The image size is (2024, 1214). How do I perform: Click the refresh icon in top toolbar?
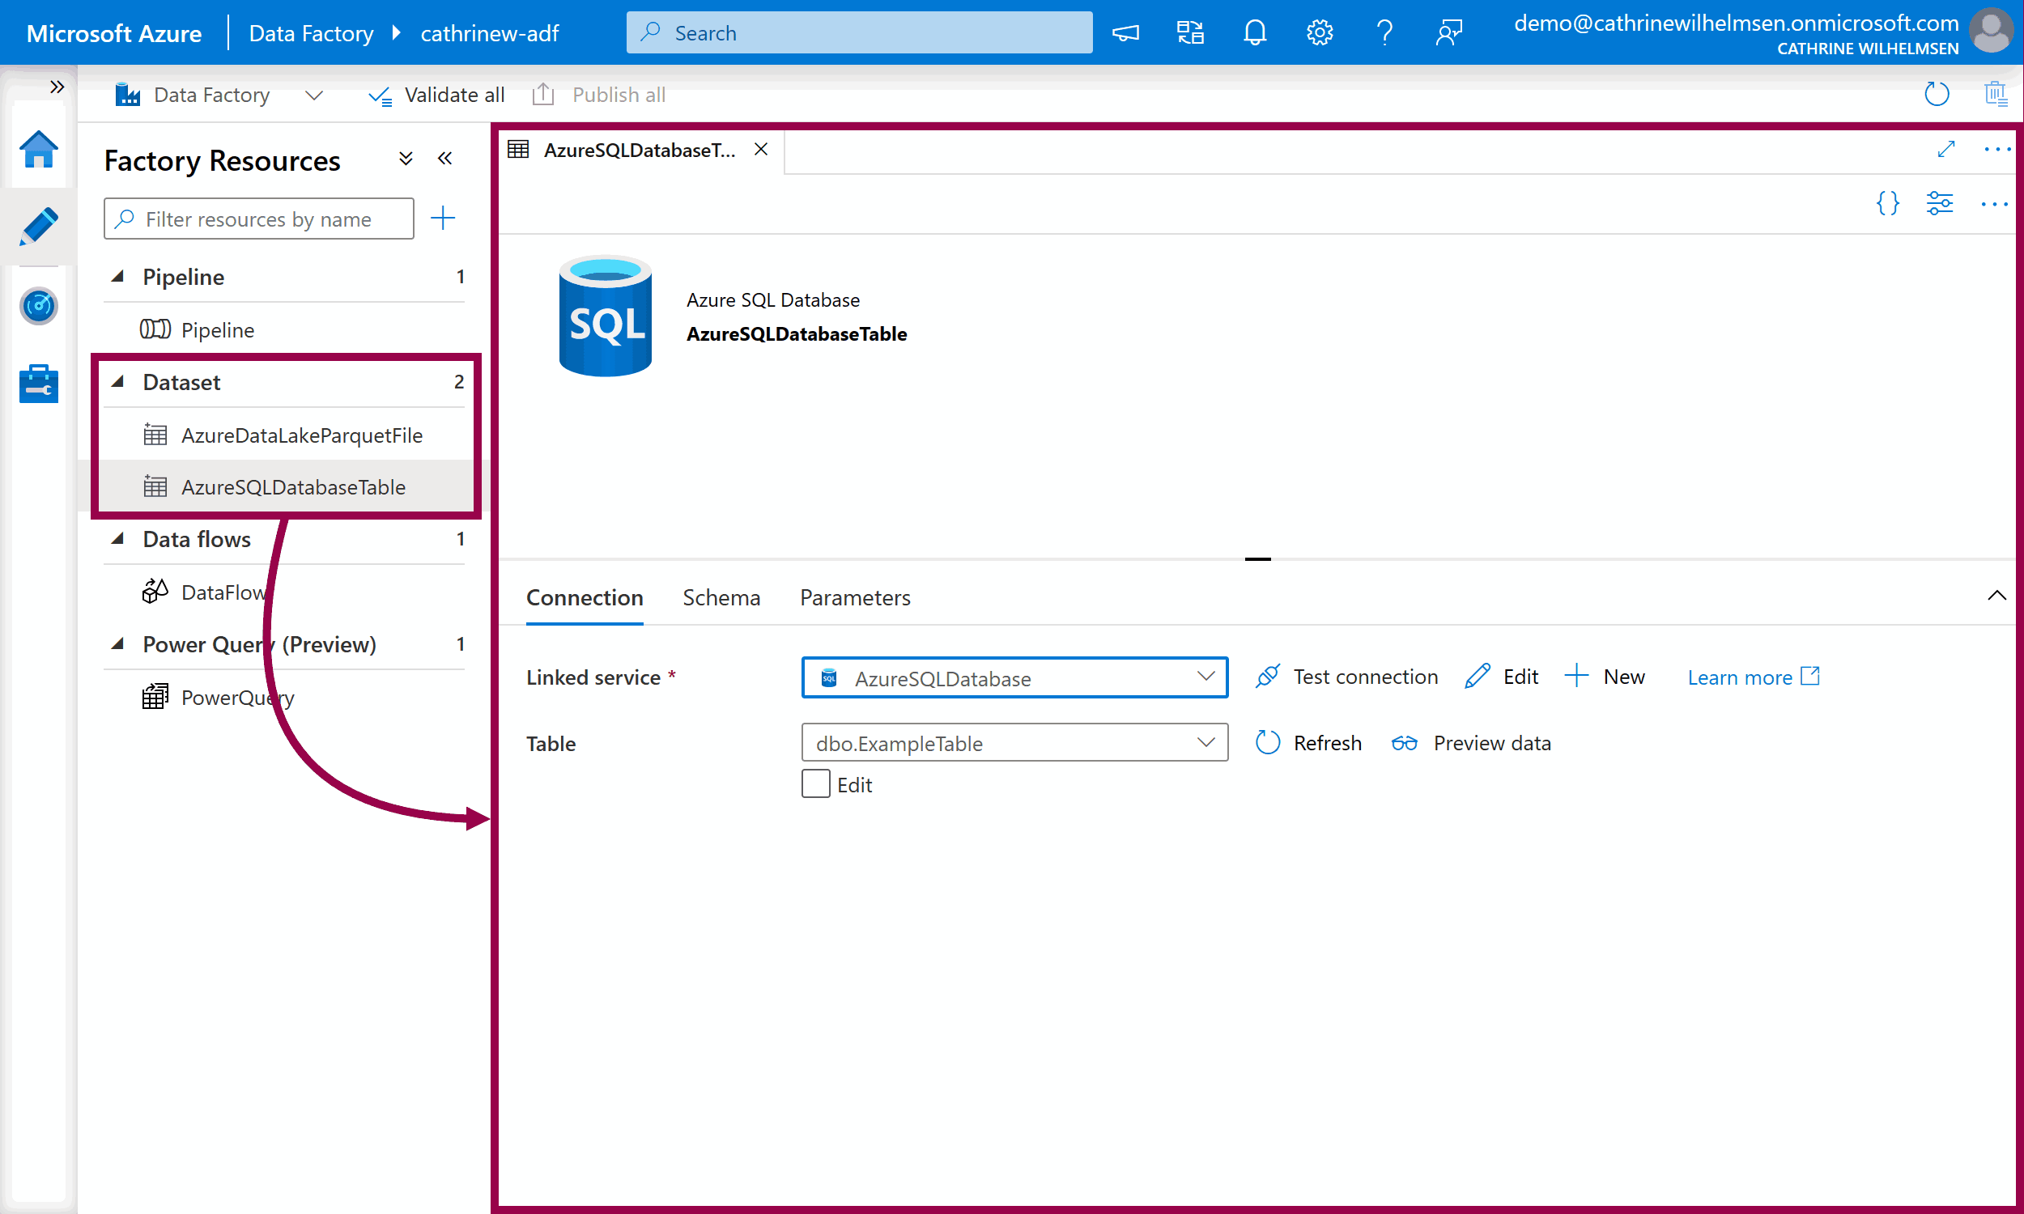point(1937,94)
